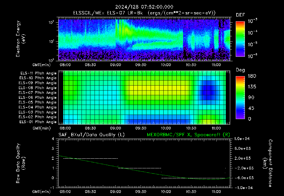Select the ELS-11 Pitch Angle row label
The image size is (284, 196).
click(38, 73)
